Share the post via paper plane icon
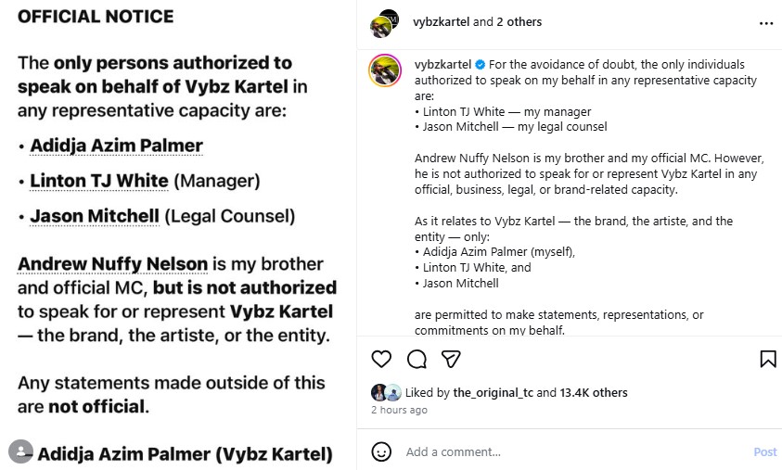The image size is (782, 470). point(451,359)
